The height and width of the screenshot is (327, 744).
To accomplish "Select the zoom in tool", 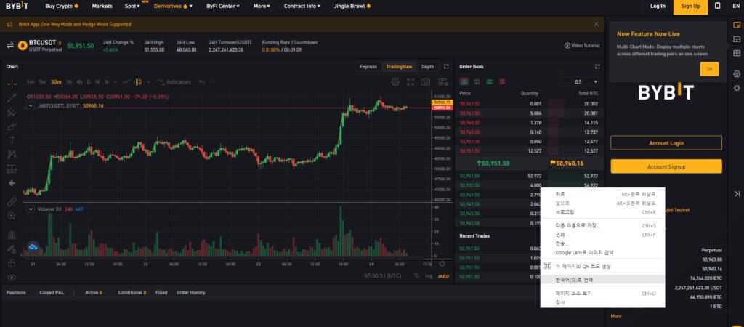I will point(12,216).
